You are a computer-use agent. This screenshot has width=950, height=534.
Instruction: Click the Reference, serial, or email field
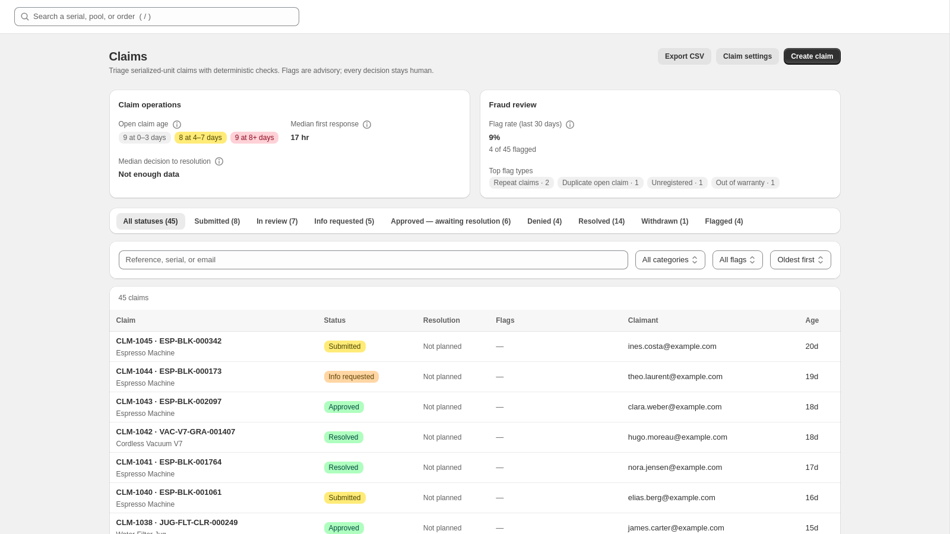tap(373, 260)
